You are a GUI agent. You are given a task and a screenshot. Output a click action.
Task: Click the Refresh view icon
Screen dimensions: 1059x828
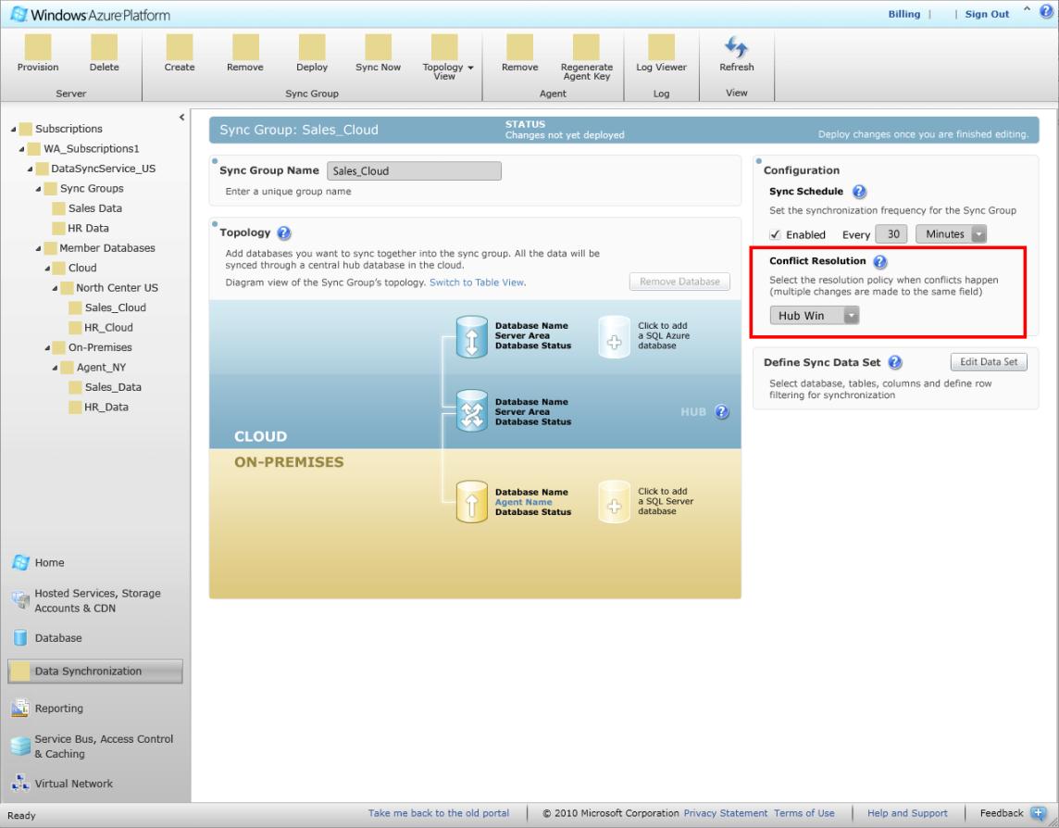(x=736, y=47)
